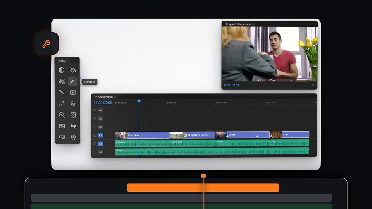Click the Interview clip thumbnail
Screen dimensions: 372x209
121,135
